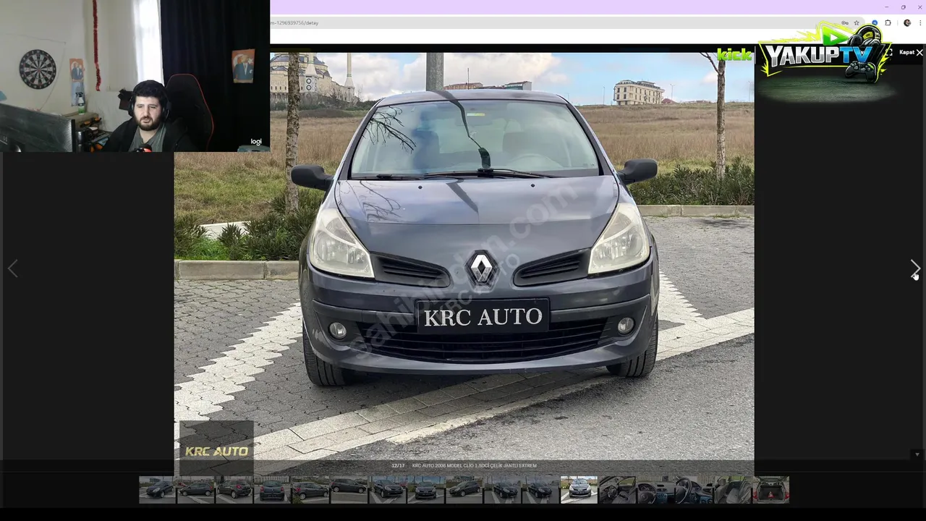Open the Chrome profile avatar
This screenshot has width=926, height=521.
pos(907,22)
